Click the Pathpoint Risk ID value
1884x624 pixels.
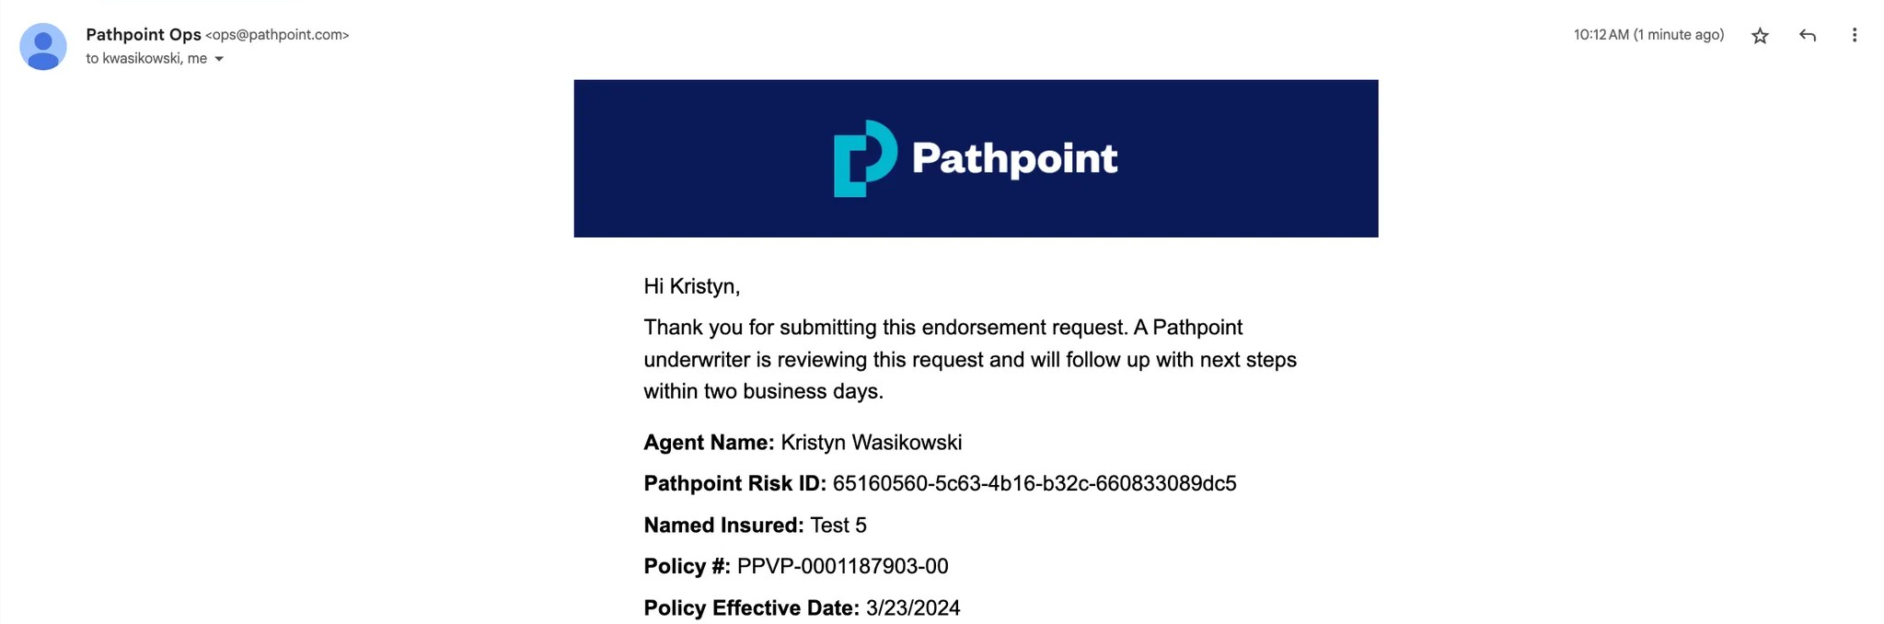coord(1034,483)
